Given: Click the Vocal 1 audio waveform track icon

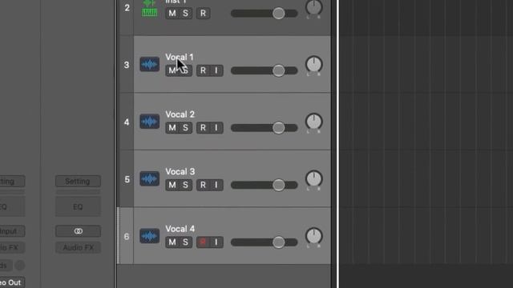Looking at the screenshot, I should [x=150, y=64].
